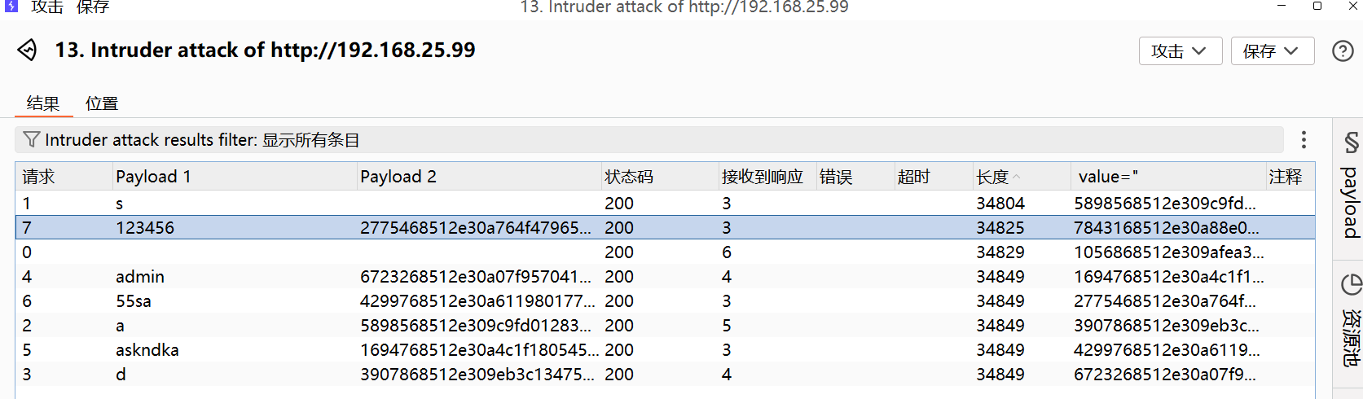This screenshot has height=399, width=1363.
Task: Open the three-dot results options menu
Action: click(x=1304, y=140)
